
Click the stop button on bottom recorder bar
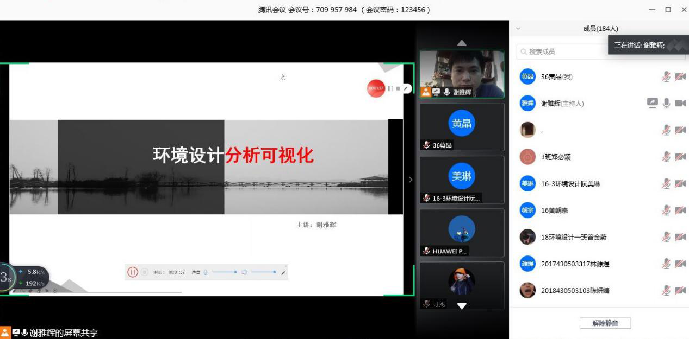coord(145,272)
